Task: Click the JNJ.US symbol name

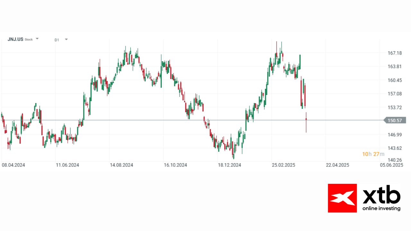Action: pyautogui.click(x=15, y=39)
